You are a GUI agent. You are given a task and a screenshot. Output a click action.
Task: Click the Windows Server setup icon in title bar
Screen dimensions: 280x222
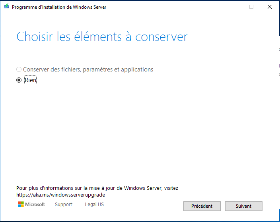point(7,7)
